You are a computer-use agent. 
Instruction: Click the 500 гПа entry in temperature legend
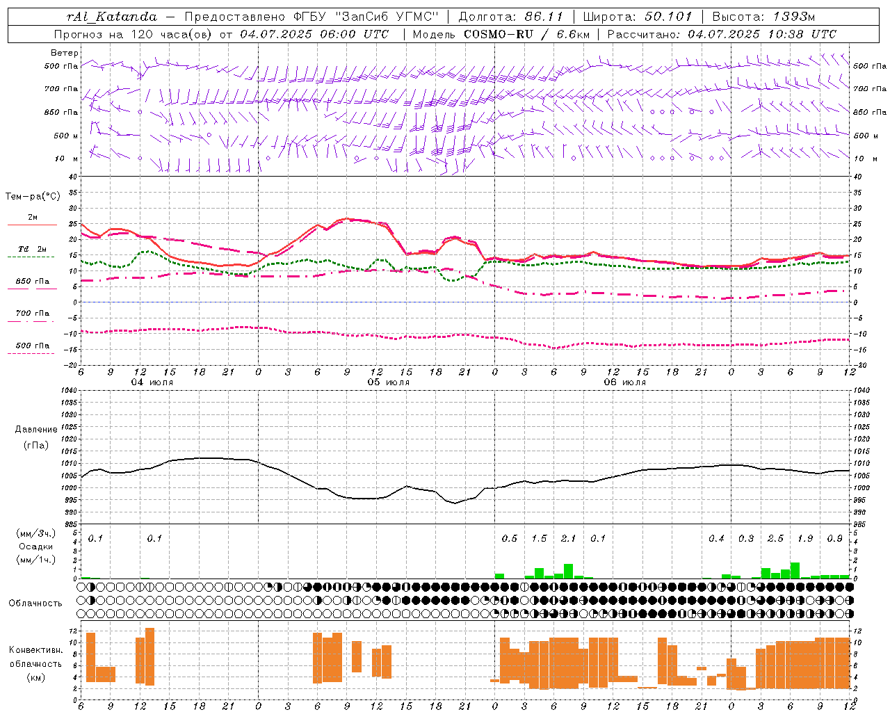point(33,346)
